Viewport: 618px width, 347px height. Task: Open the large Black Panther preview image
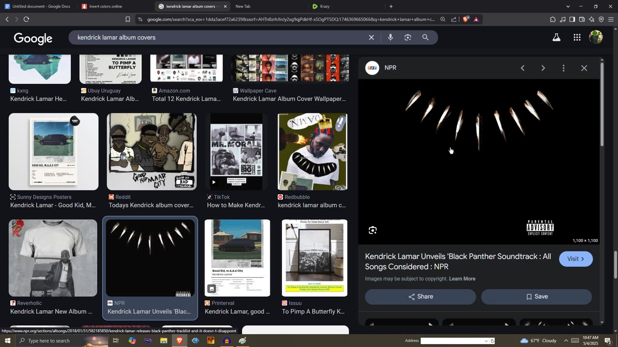tap(479, 162)
